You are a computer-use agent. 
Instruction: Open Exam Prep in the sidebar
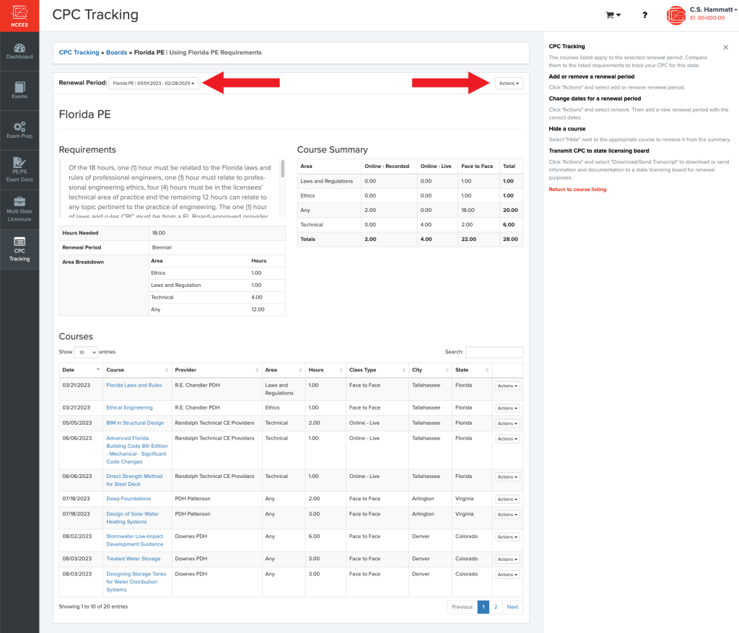19,130
